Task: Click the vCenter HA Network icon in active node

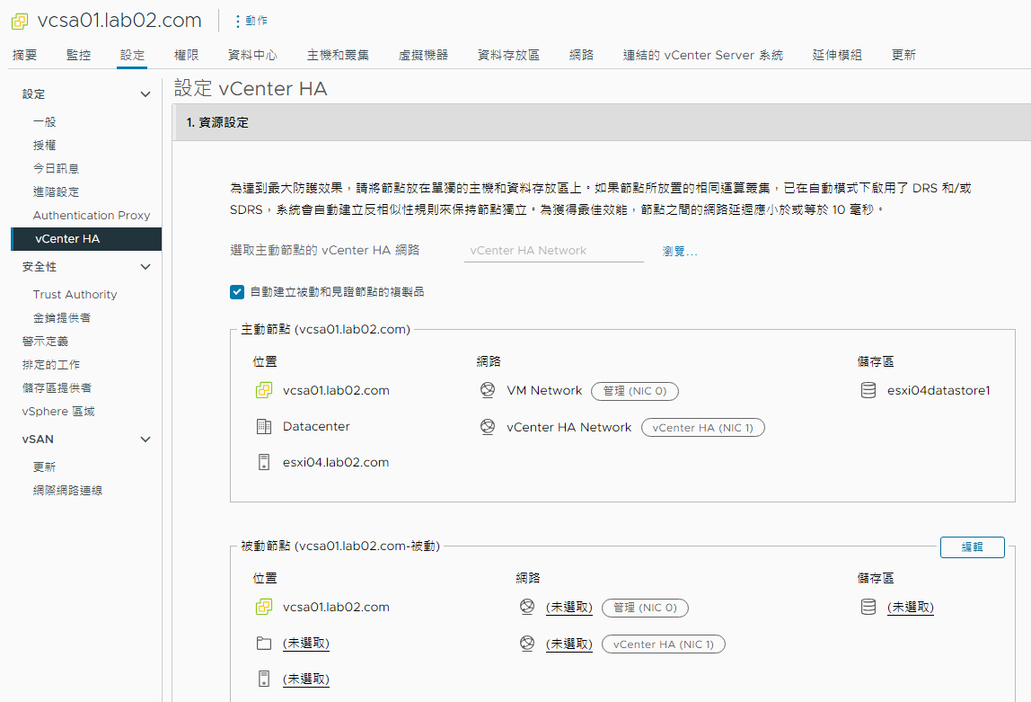Action: [x=488, y=427]
